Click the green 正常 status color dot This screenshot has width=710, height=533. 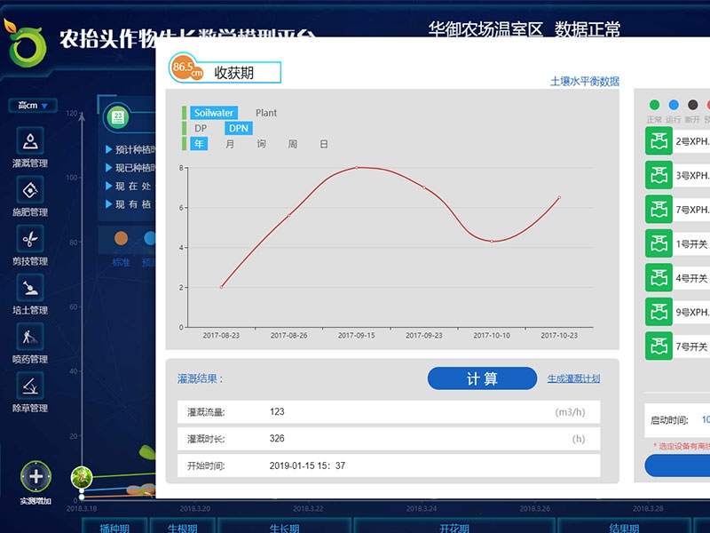coord(655,105)
